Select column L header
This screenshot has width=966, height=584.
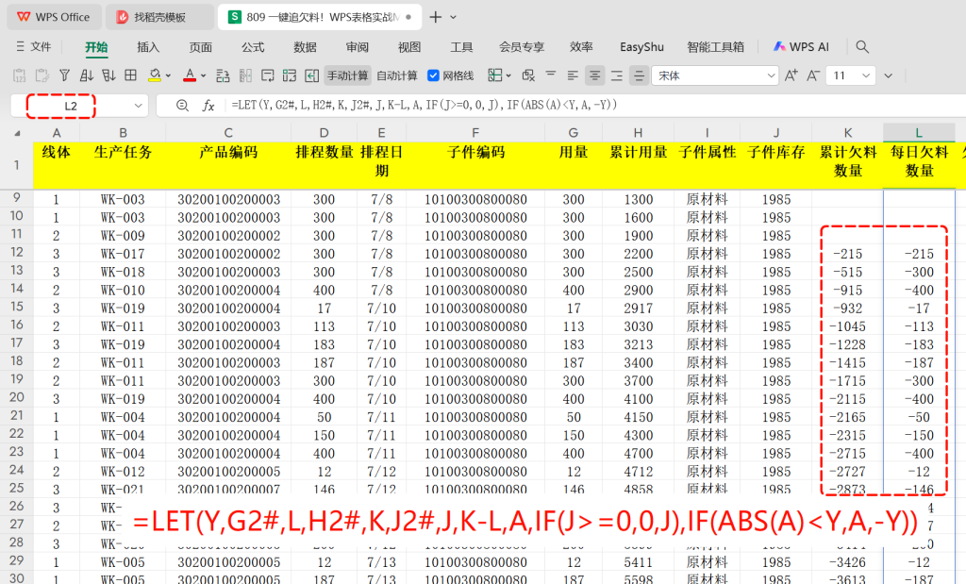click(x=919, y=132)
